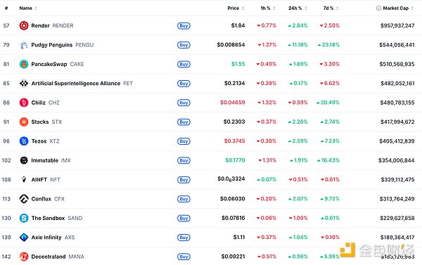Click Buy button for Chiliz
422x265 pixels.
pyautogui.click(x=184, y=103)
